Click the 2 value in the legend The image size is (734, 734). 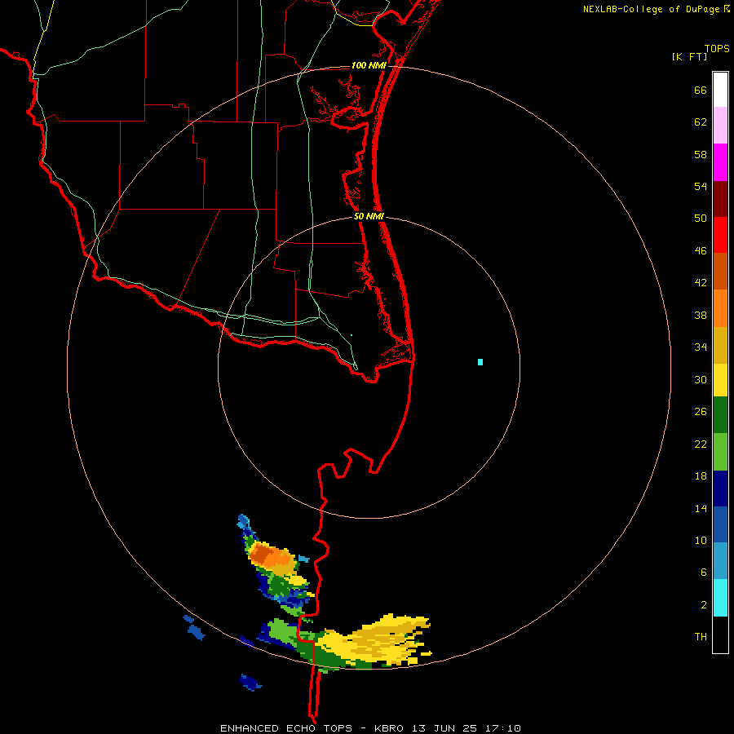click(x=704, y=605)
